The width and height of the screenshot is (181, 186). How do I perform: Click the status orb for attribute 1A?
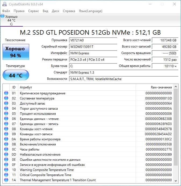[x=6, y=180]
